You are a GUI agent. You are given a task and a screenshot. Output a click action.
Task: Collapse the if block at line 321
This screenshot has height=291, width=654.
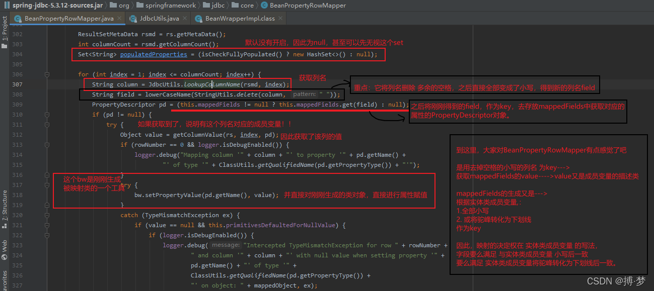[x=47, y=225]
